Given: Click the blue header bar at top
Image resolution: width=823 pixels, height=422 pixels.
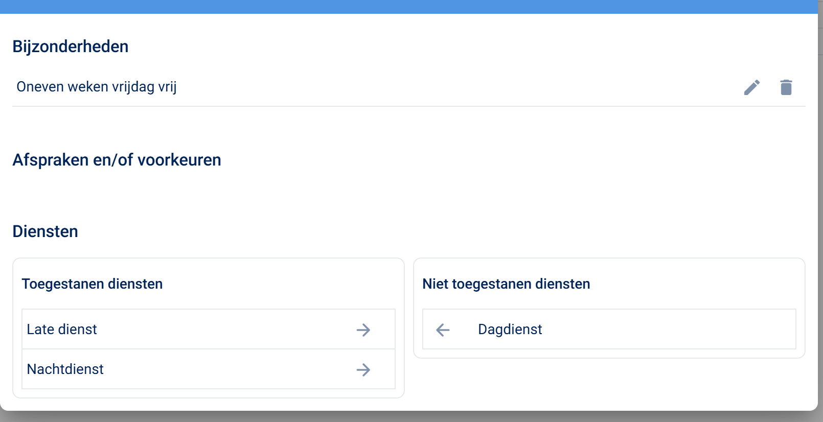Looking at the screenshot, I should pyautogui.click(x=409, y=7).
